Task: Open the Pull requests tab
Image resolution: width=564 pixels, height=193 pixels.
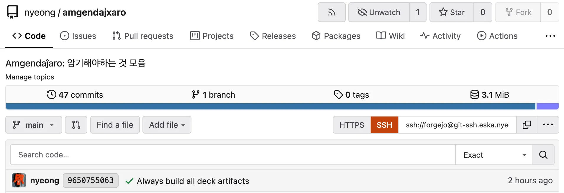Action: (143, 36)
